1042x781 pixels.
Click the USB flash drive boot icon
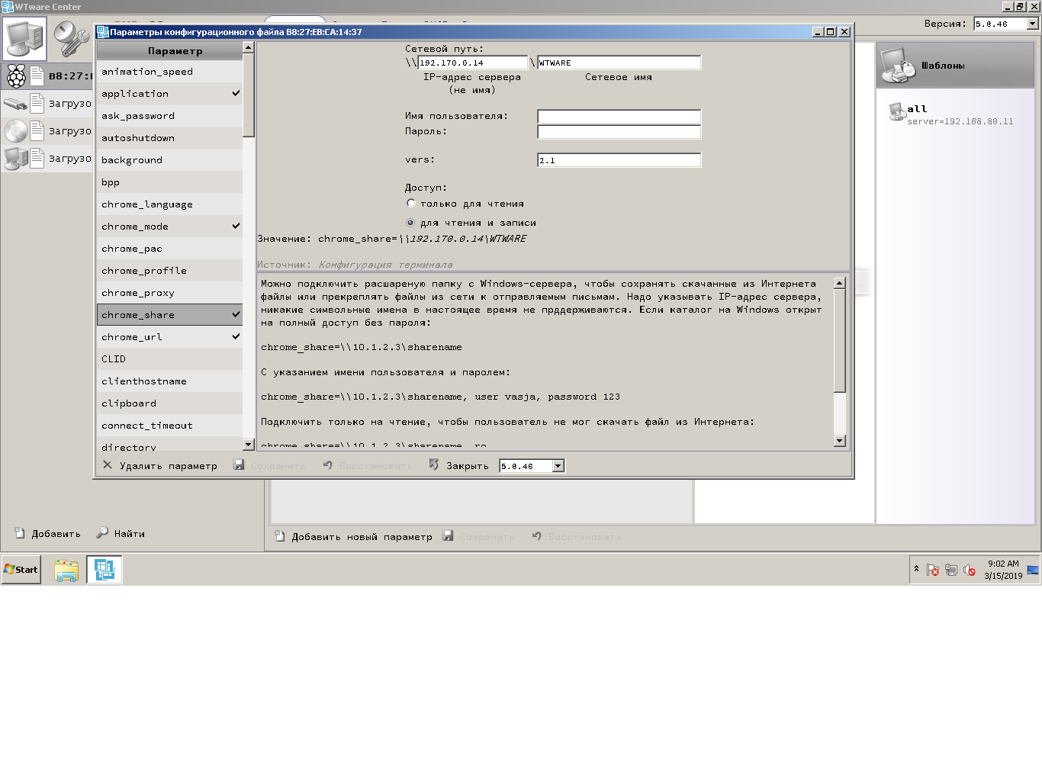[15, 103]
